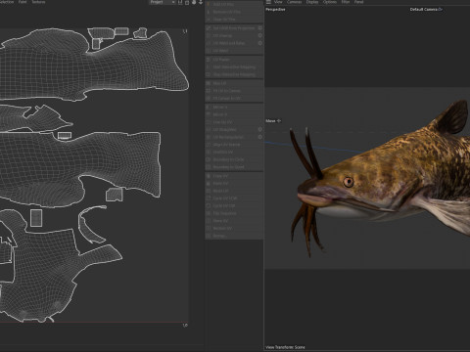Open the viewport View menu
The width and height of the screenshot is (470, 352).
tap(278, 2)
